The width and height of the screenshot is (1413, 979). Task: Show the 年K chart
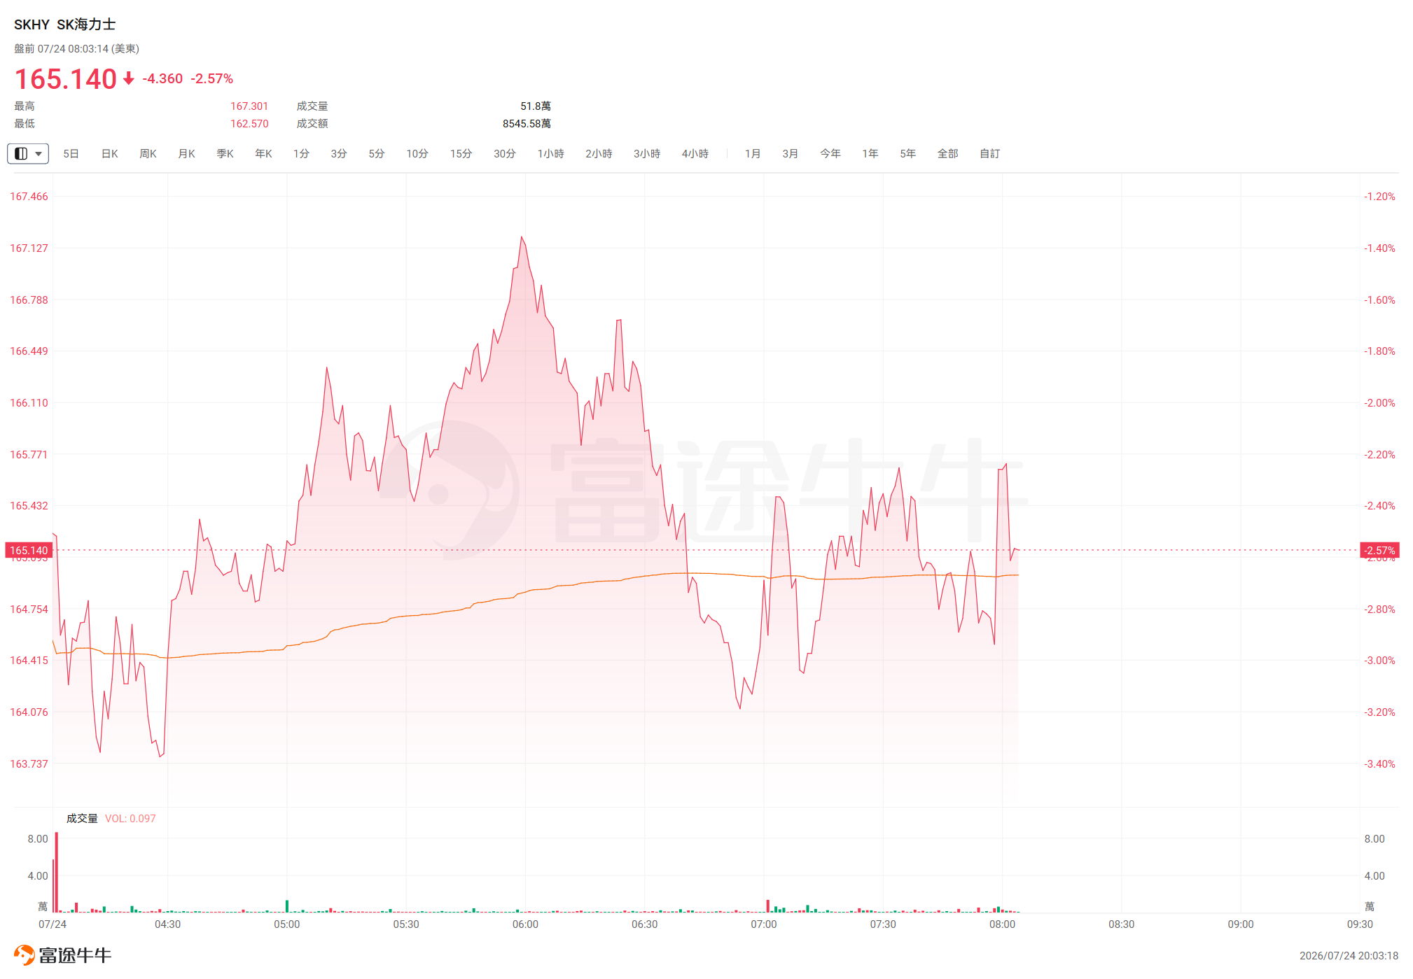pos(263,153)
